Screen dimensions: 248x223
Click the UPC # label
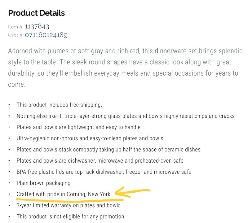coord(16,35)
